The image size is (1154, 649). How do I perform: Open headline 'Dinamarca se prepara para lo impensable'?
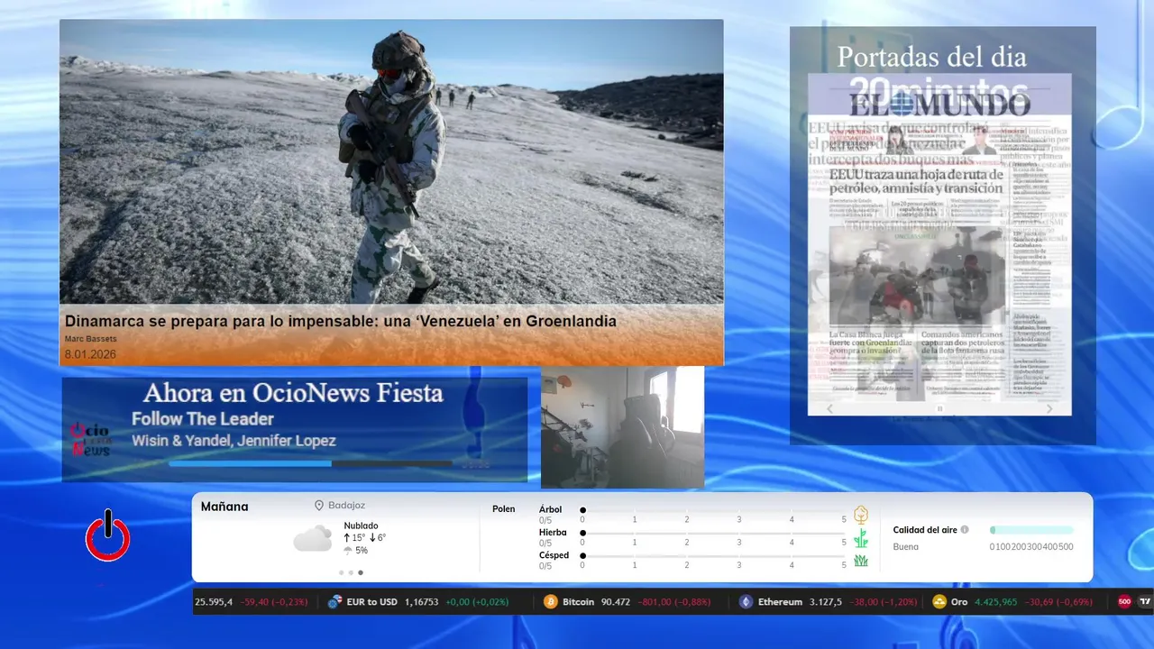[x=341, y=320]
